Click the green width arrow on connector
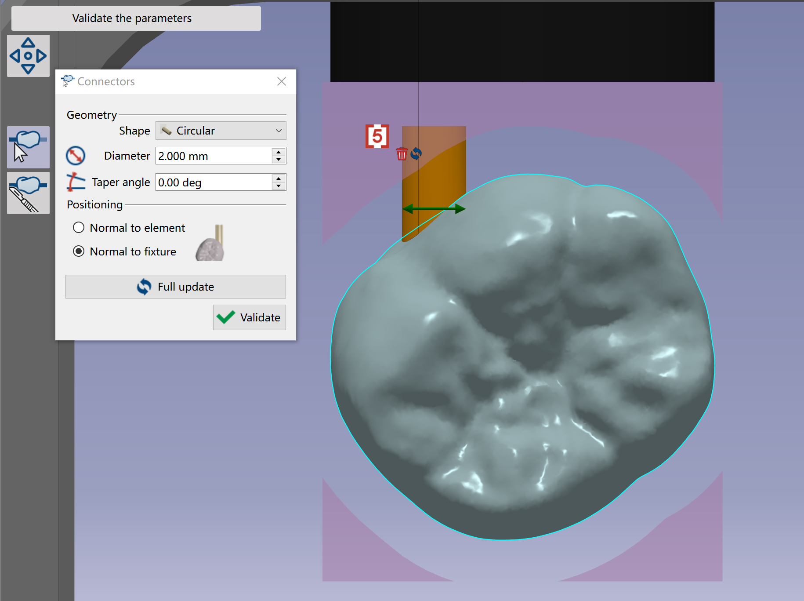804x601 pixels. (x=434, y=209)
